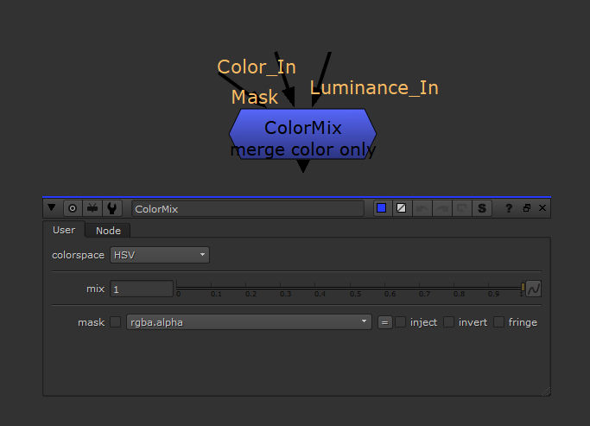Click the center node icon button
The image size is (590, 426).
point(73,208)
